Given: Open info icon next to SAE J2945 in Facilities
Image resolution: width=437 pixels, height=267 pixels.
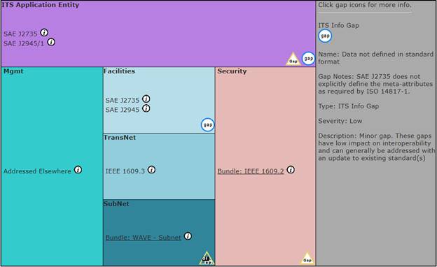Looking at the screenshot, I should coord(146,108).
